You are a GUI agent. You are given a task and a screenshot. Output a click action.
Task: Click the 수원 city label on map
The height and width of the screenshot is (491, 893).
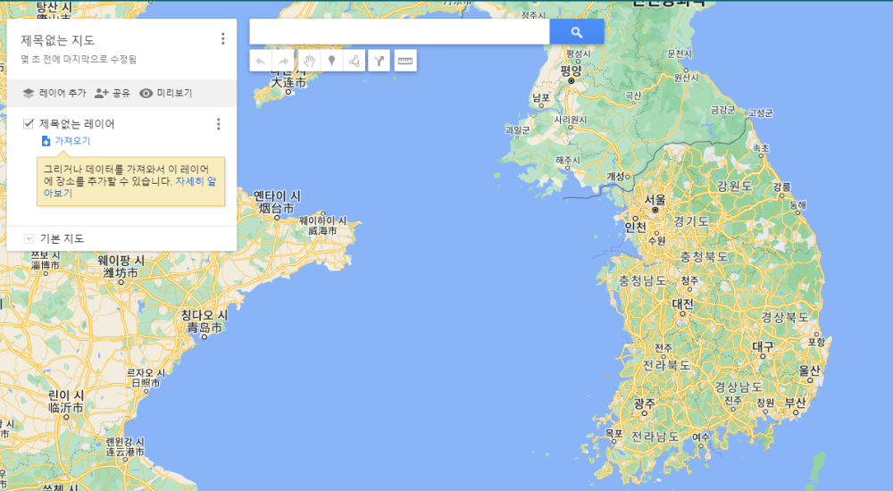pyautogui.click(x=656, y=240)
